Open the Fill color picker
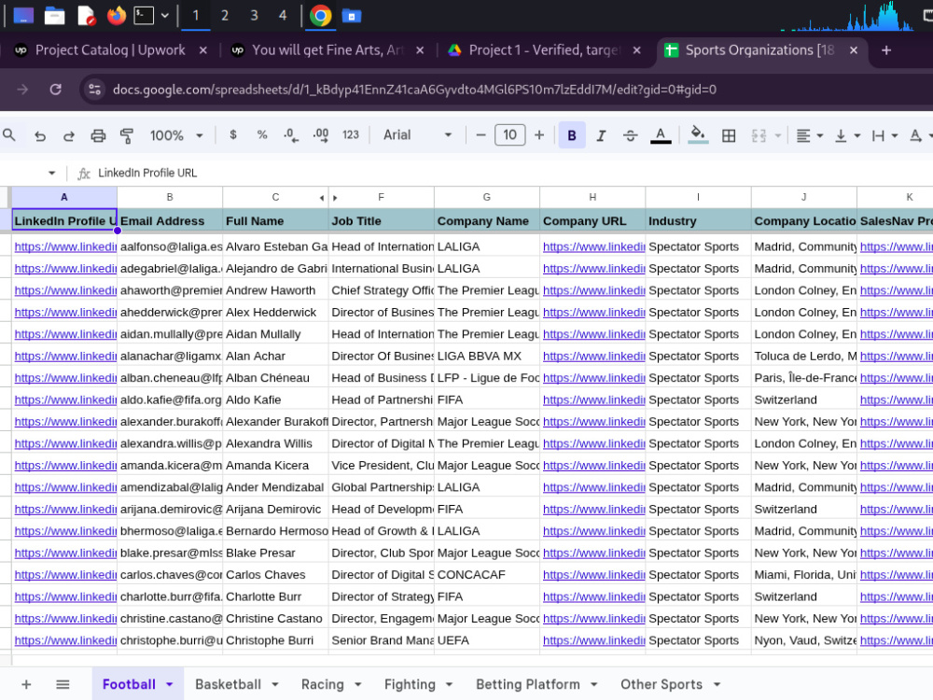The height and width of the screenshot is (700, 933). point(698,135)
